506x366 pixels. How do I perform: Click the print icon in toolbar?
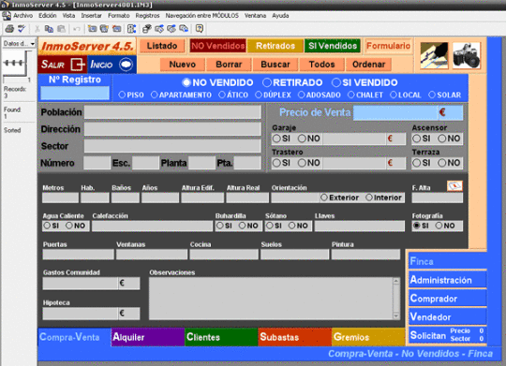tap(9, 29)
